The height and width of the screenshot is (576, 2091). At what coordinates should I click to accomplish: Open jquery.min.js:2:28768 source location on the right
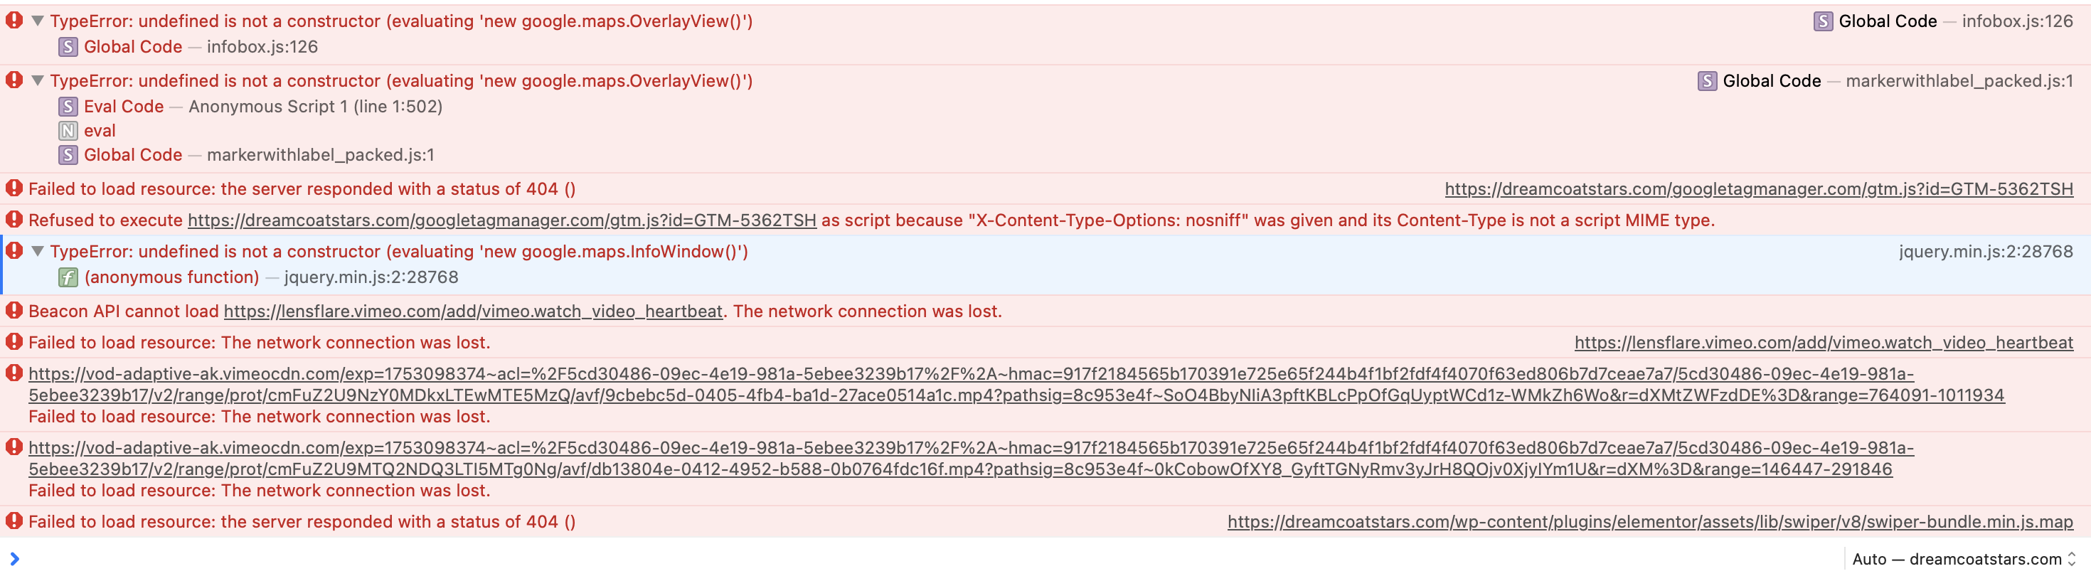(x=1986, y=252)
